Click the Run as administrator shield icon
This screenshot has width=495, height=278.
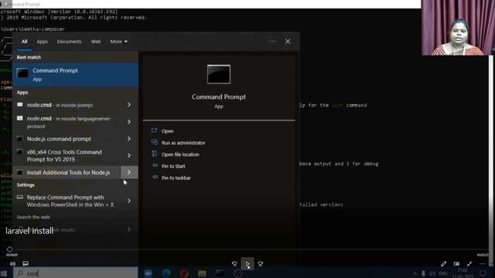click(155, 142)
